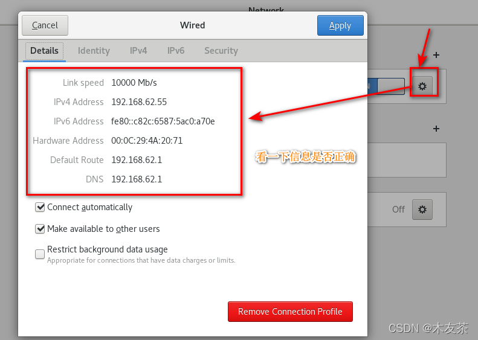Click the Default Route value 192.168.62.1
The width and height of the screenshot is (478, 340).
click(137, 160)
